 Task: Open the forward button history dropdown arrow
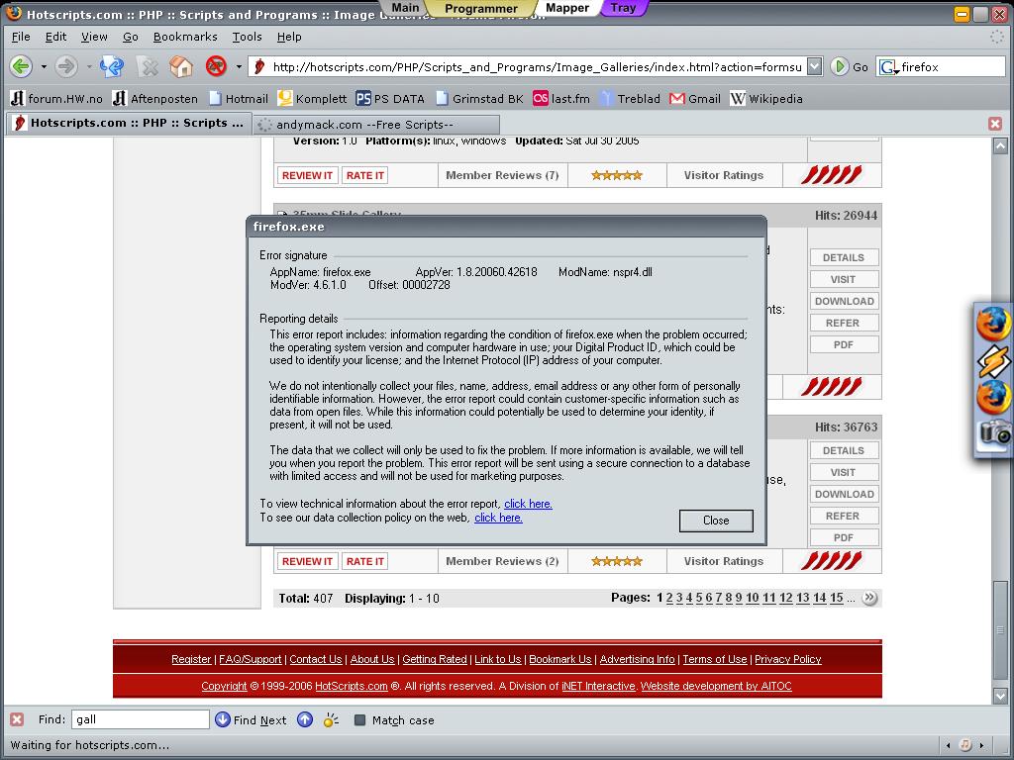coord(89,66)
